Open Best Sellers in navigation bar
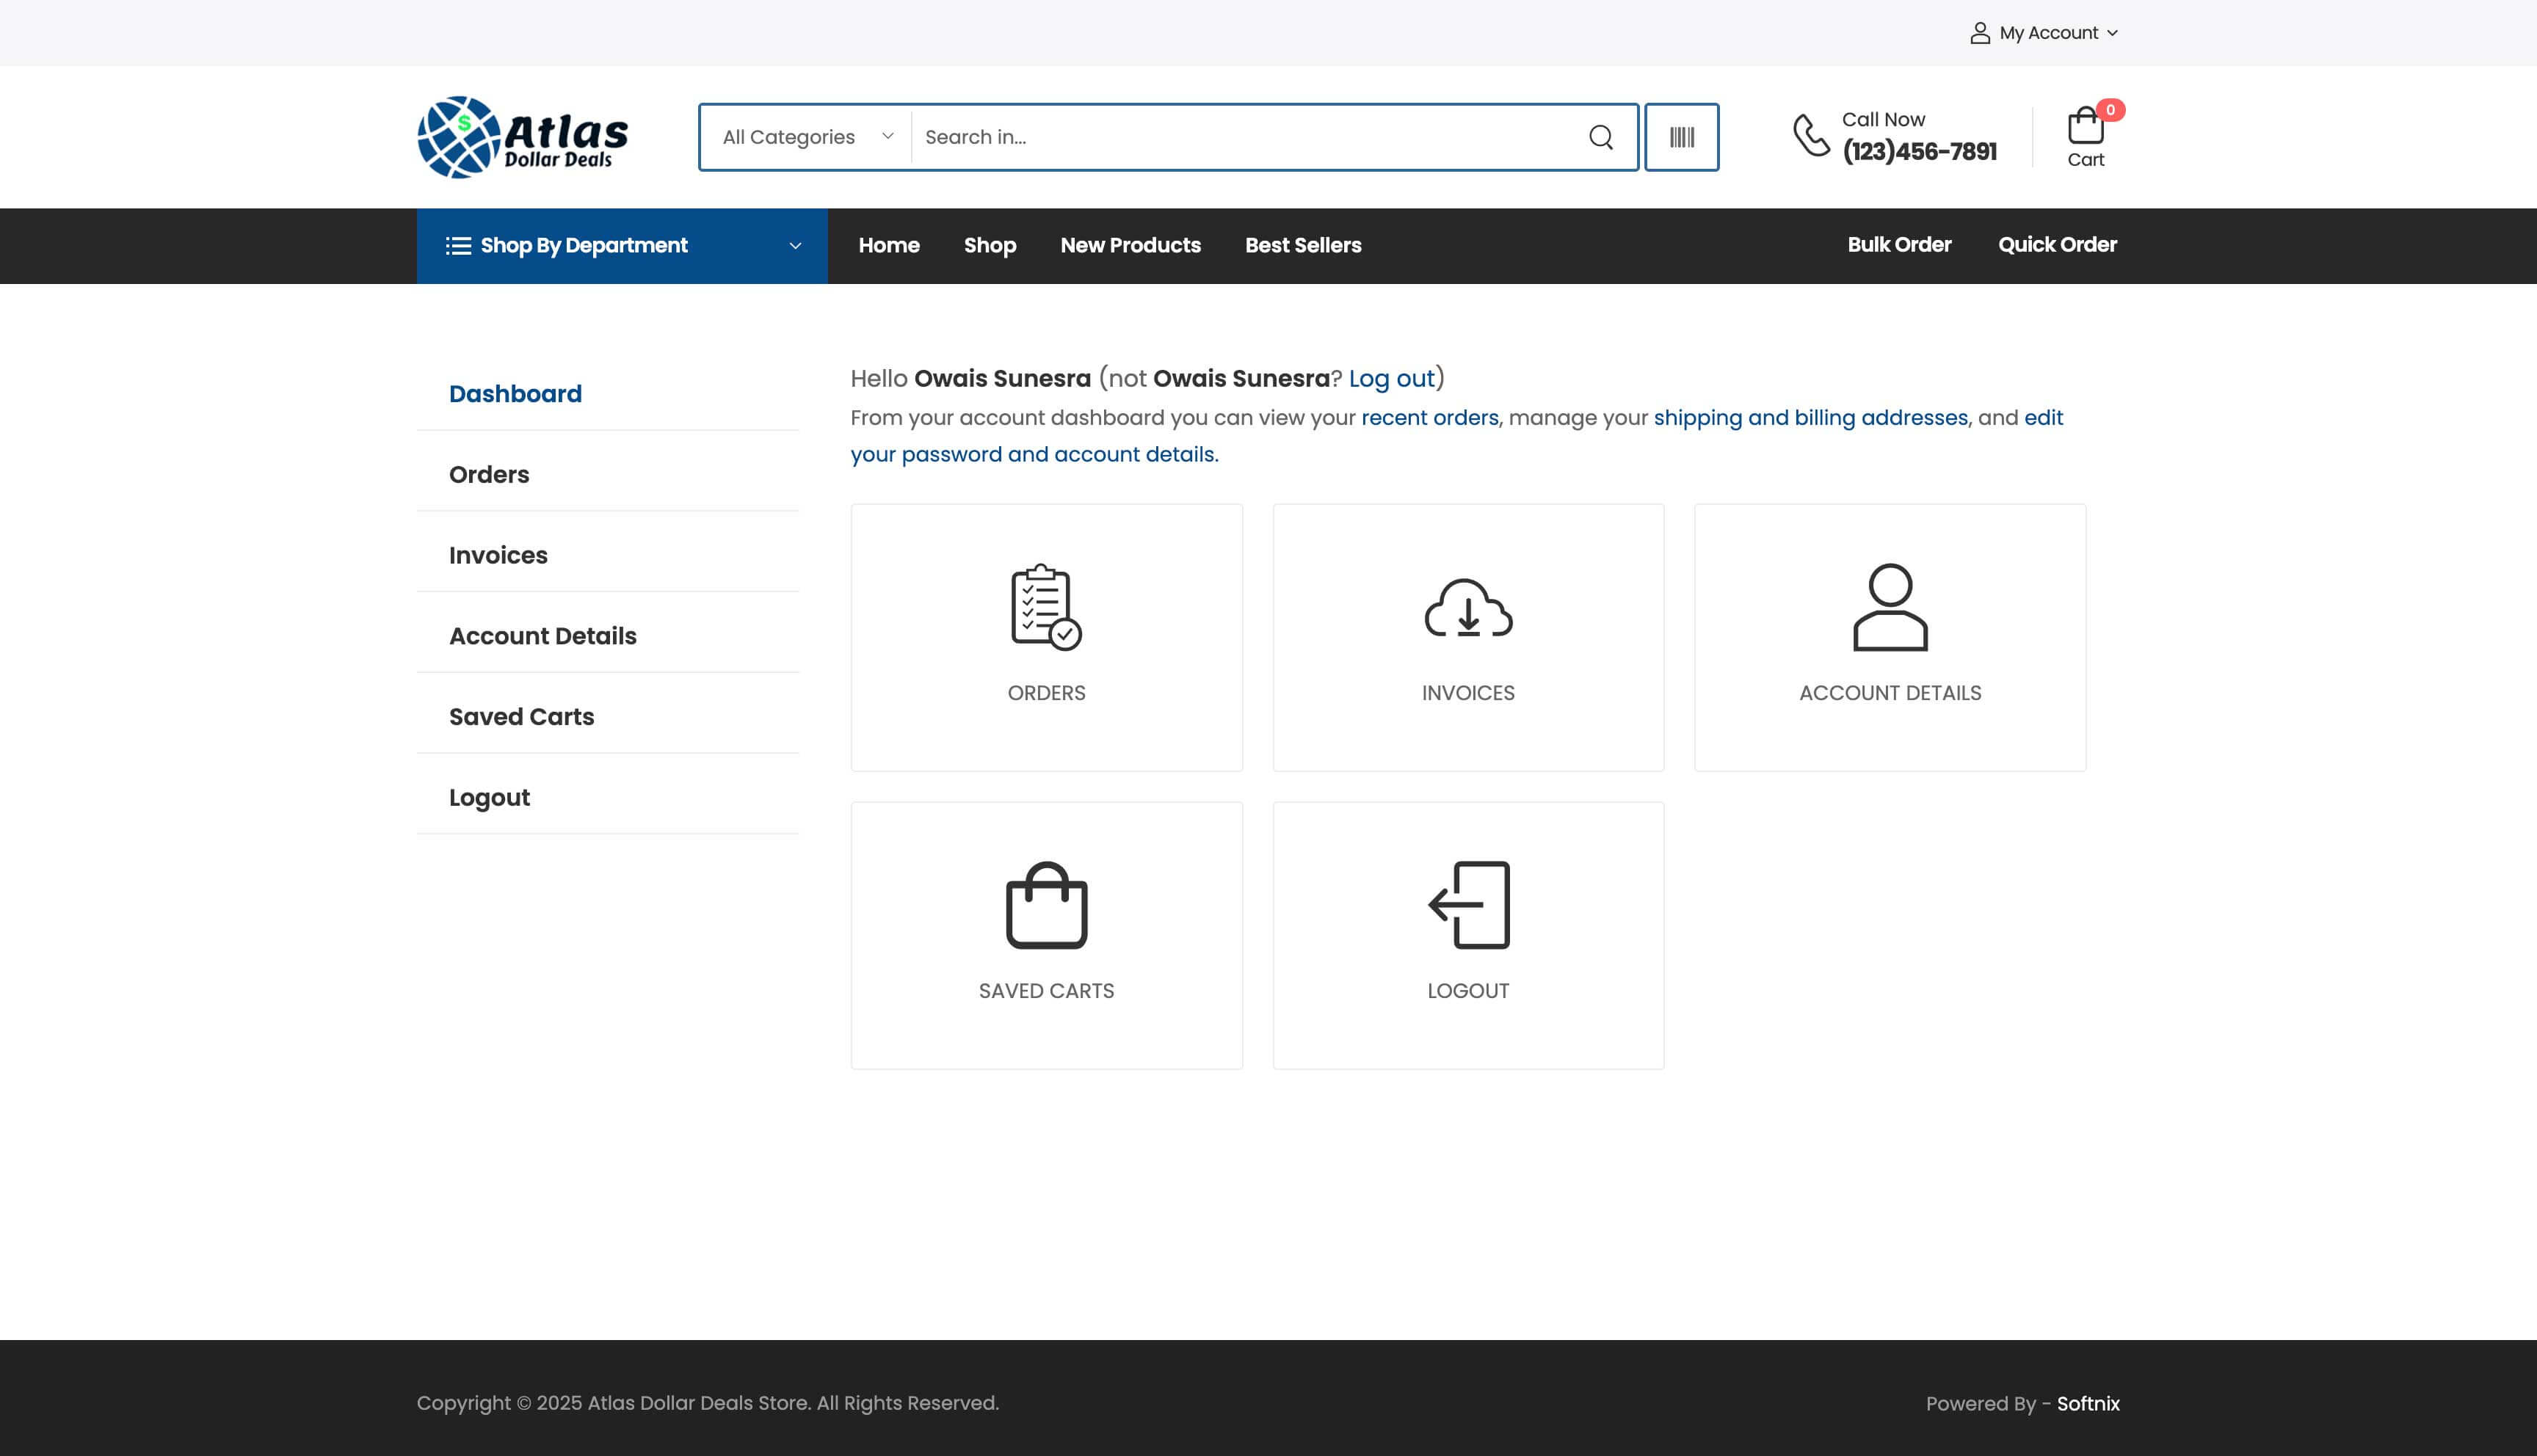This screenshot has width=2537, height=1456. [1302, 246]
